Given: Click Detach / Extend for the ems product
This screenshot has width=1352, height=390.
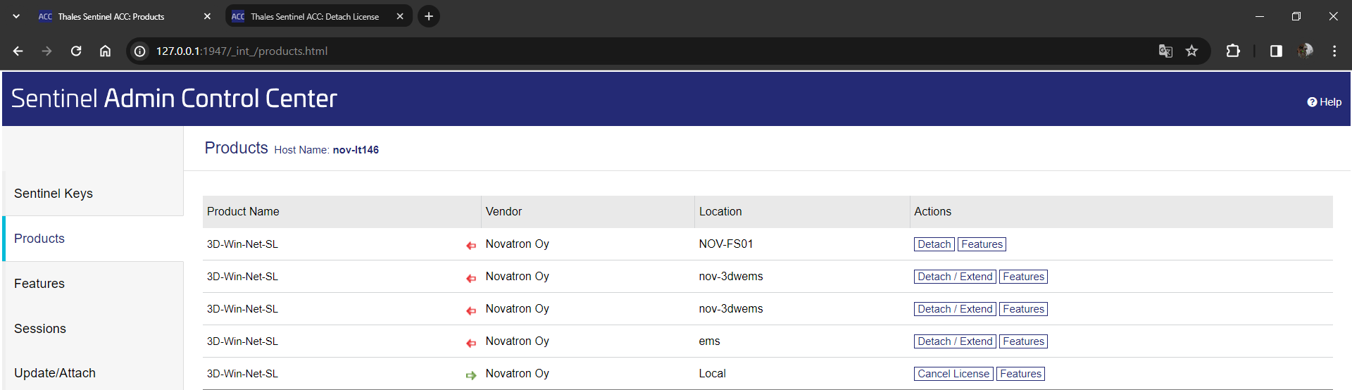Looking at the screenshot, I should pos(955,341).
